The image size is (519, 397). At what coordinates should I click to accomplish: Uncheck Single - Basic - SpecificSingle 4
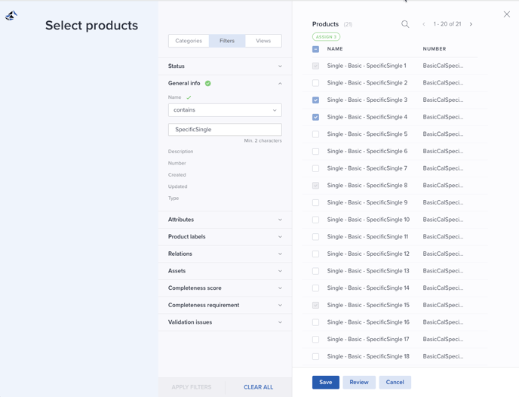[315, 117]
